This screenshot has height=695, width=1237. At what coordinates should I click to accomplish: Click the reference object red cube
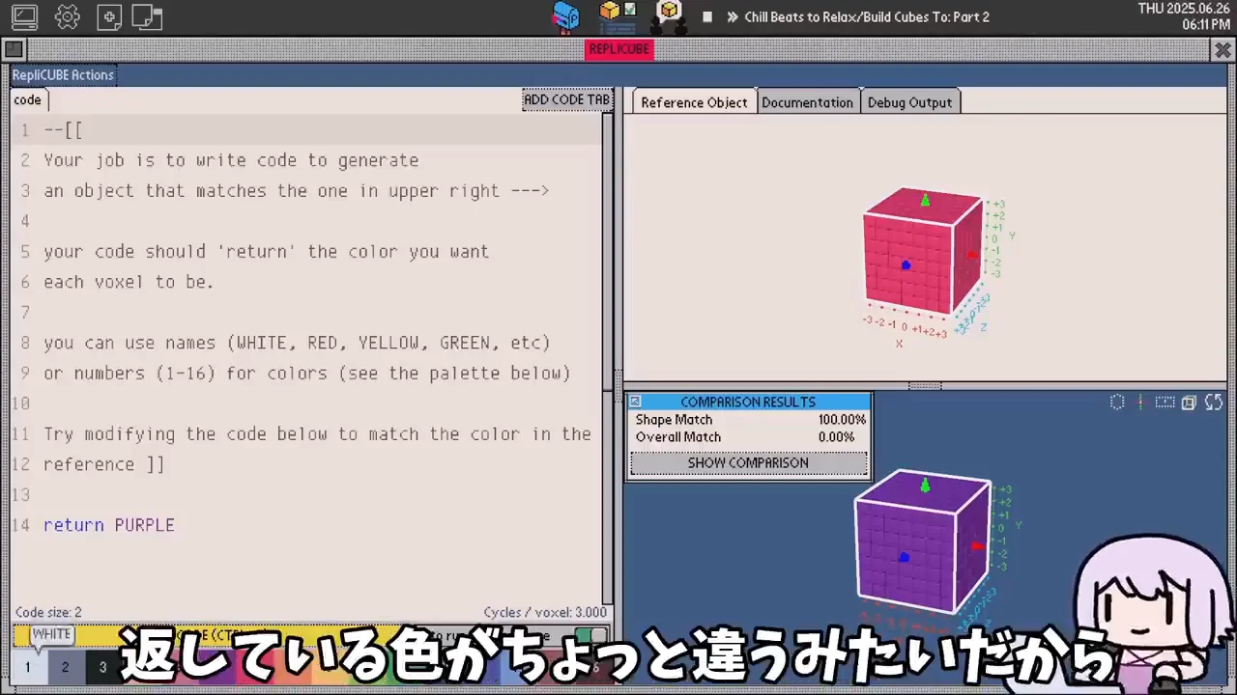pyautogui.click(x=922, y=253)
